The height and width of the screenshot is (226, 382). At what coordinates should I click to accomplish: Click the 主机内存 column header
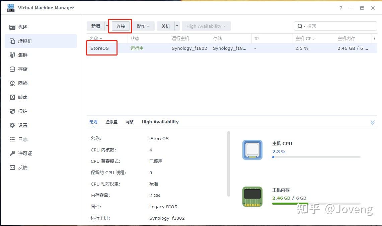click(x=353, y=38)
